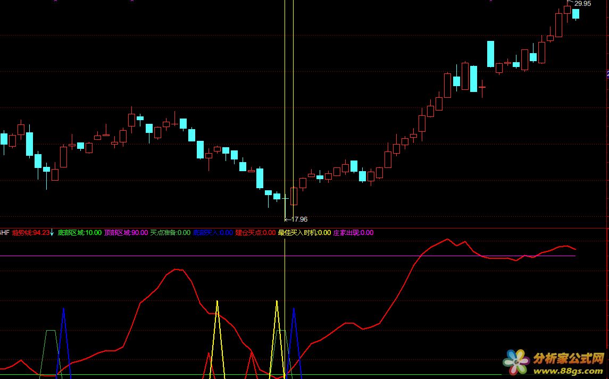Select the 庄家出现:0.00 indicator label
609x379 pixels.
point(354,233)
